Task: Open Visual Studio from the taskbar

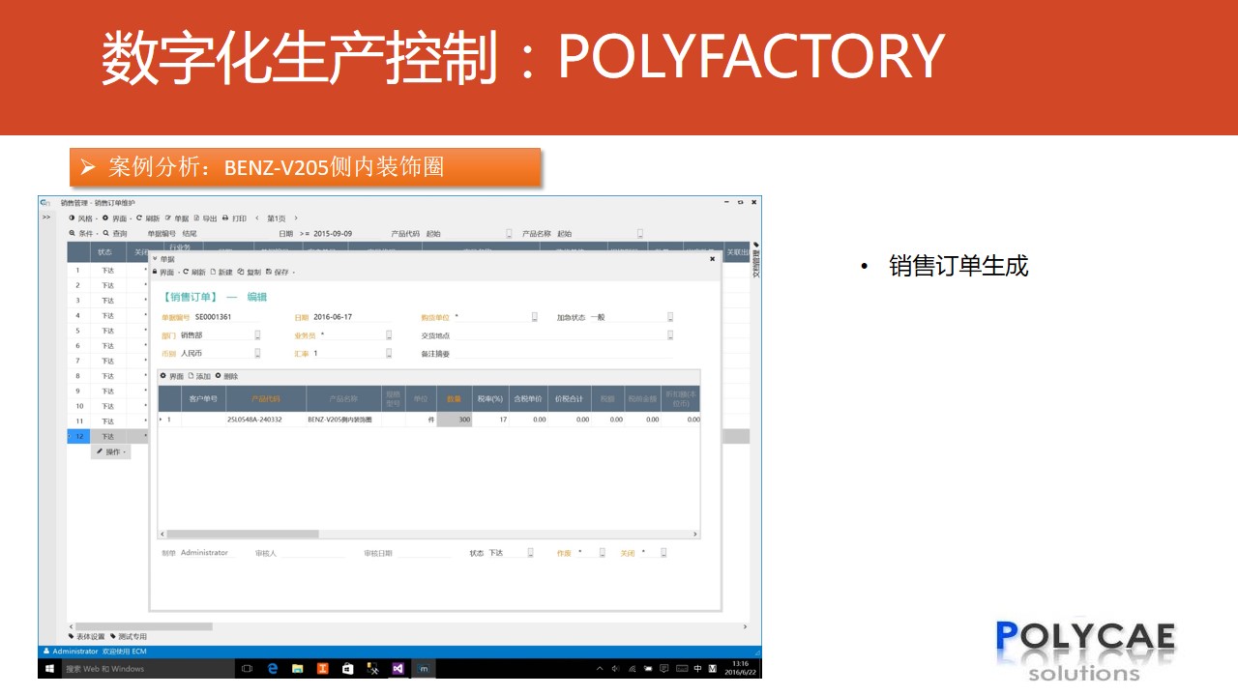Action: click(398, 668)
